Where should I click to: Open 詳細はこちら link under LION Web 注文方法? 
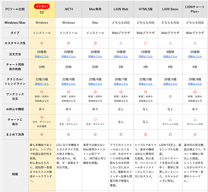(x=121, y=56)
